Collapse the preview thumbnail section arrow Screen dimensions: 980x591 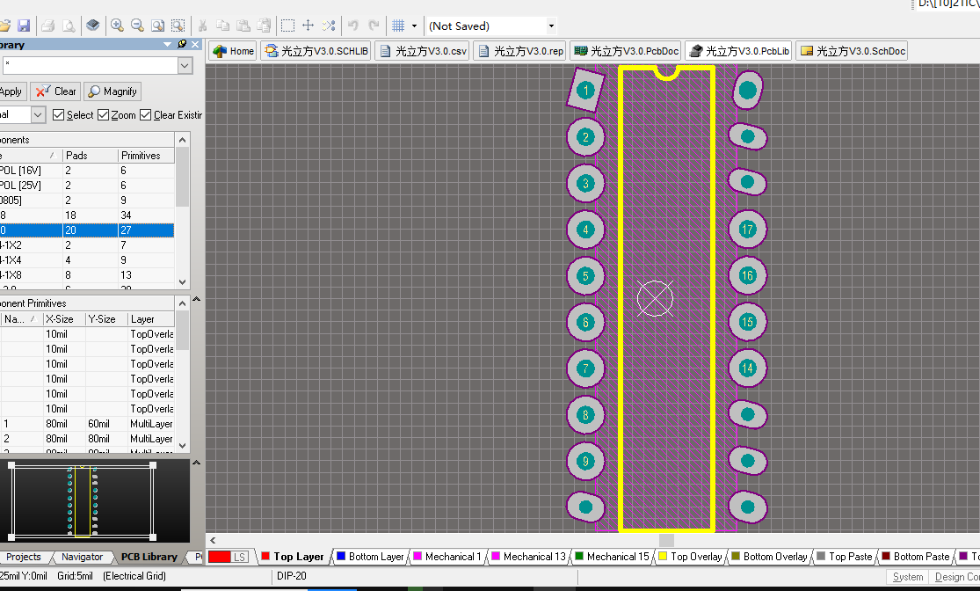pyautogui.click(x=196, y=463)
